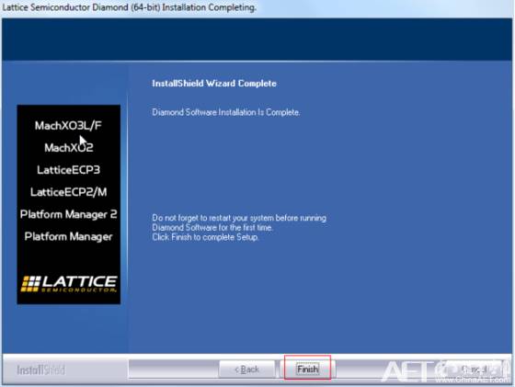Viewport: 515px width, 387px height.
Task: Click 'Diamond Software for the first time' line
Action: pyautogui.click(x=212, y=227)
